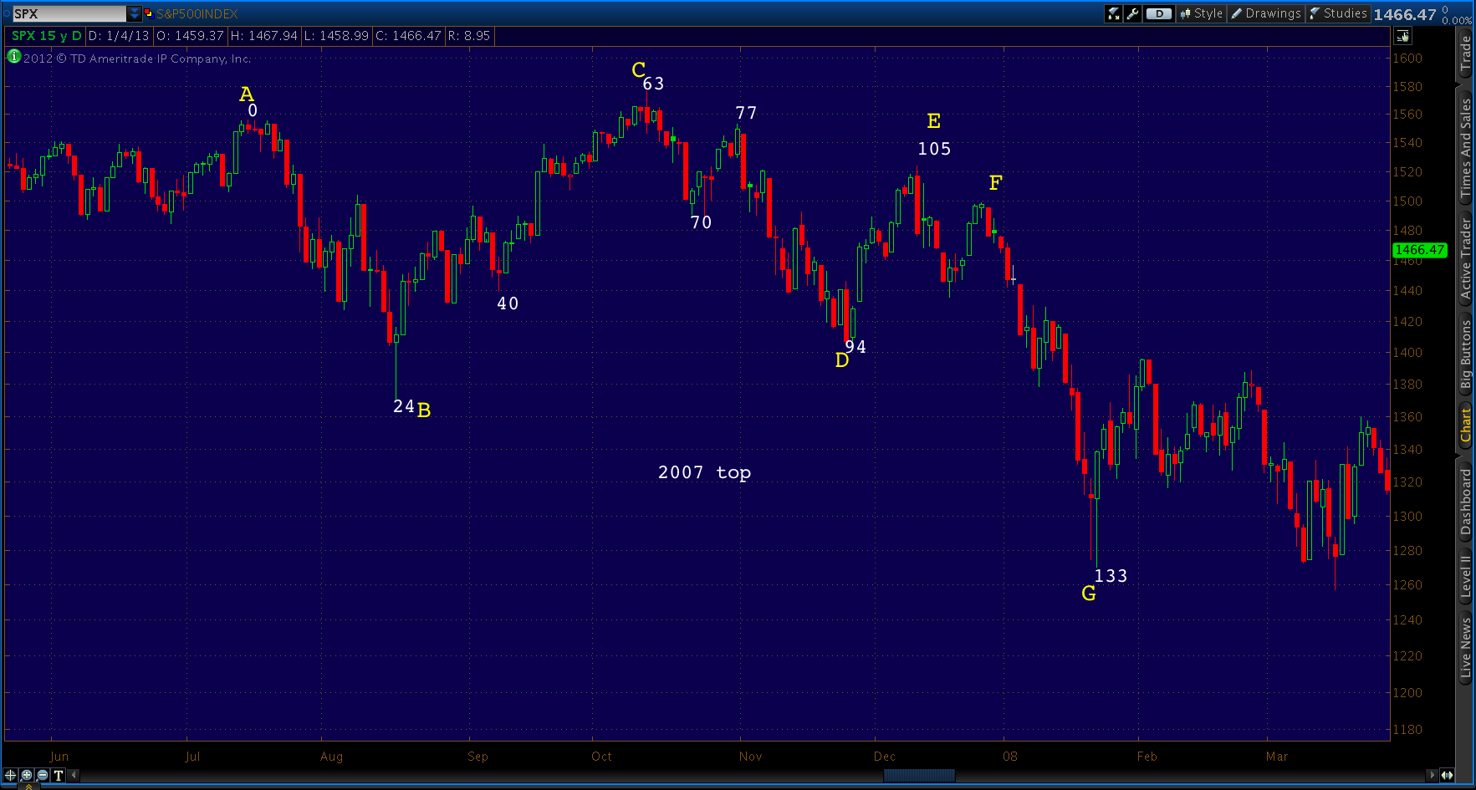Viewport: 1476px width, 790px height.
Task: Click the 'H: 1467.94' high value
Action: (x=264, y=36)
